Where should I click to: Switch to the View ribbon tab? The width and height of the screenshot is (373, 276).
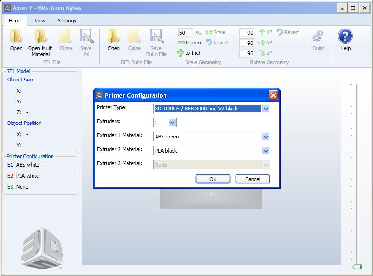40,21
